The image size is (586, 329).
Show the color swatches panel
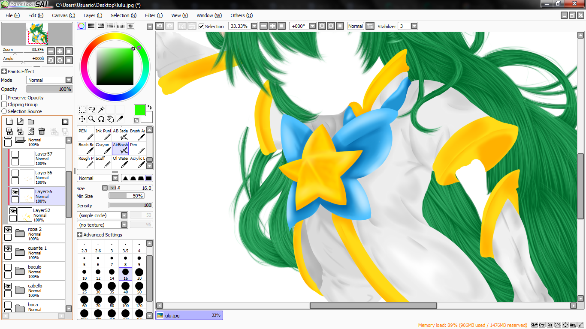[x=121, y=26]
